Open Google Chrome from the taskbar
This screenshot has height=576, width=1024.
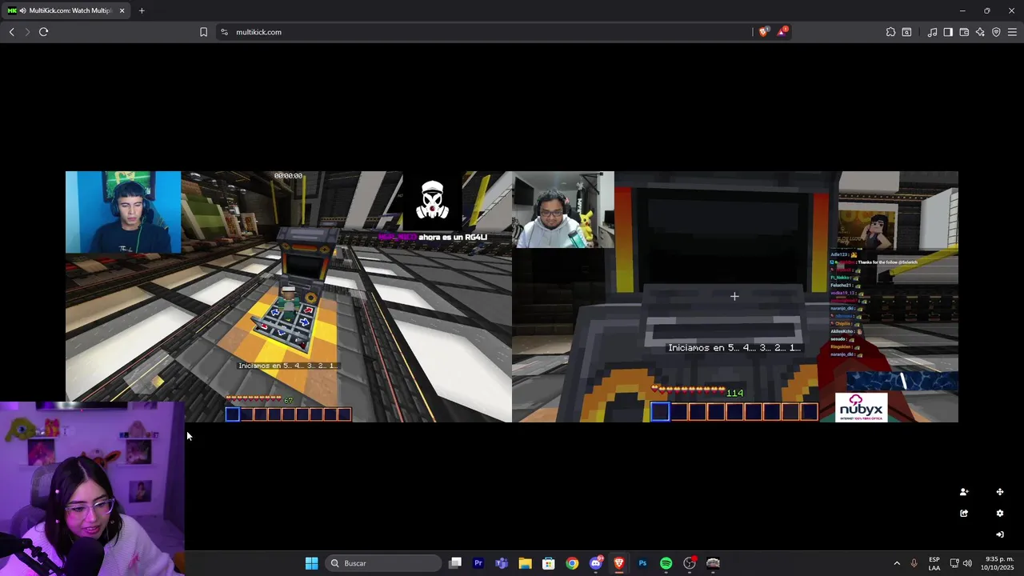[x=572, y=563]
